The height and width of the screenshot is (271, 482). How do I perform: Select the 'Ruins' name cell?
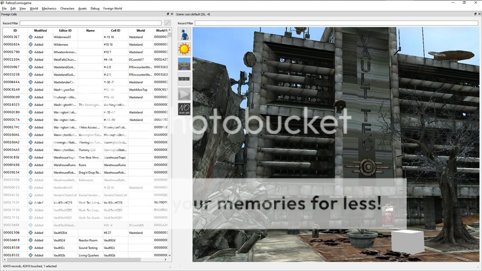click(90, 165)
